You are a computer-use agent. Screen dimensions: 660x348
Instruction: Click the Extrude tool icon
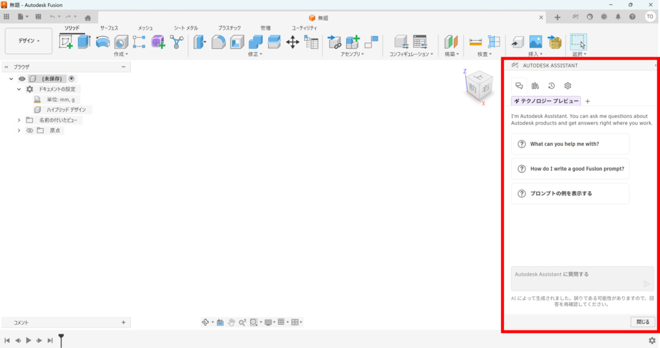pos(84,42)
